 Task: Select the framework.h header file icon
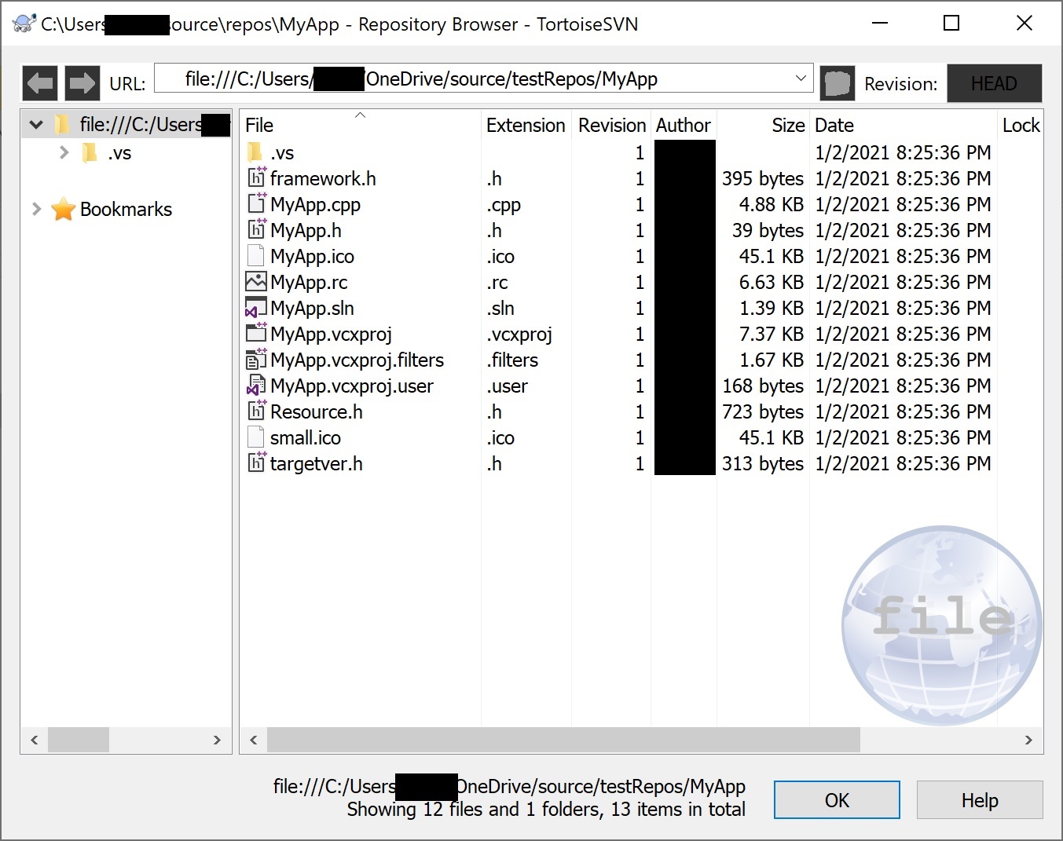pyautogui.click(x=255, y=179)
